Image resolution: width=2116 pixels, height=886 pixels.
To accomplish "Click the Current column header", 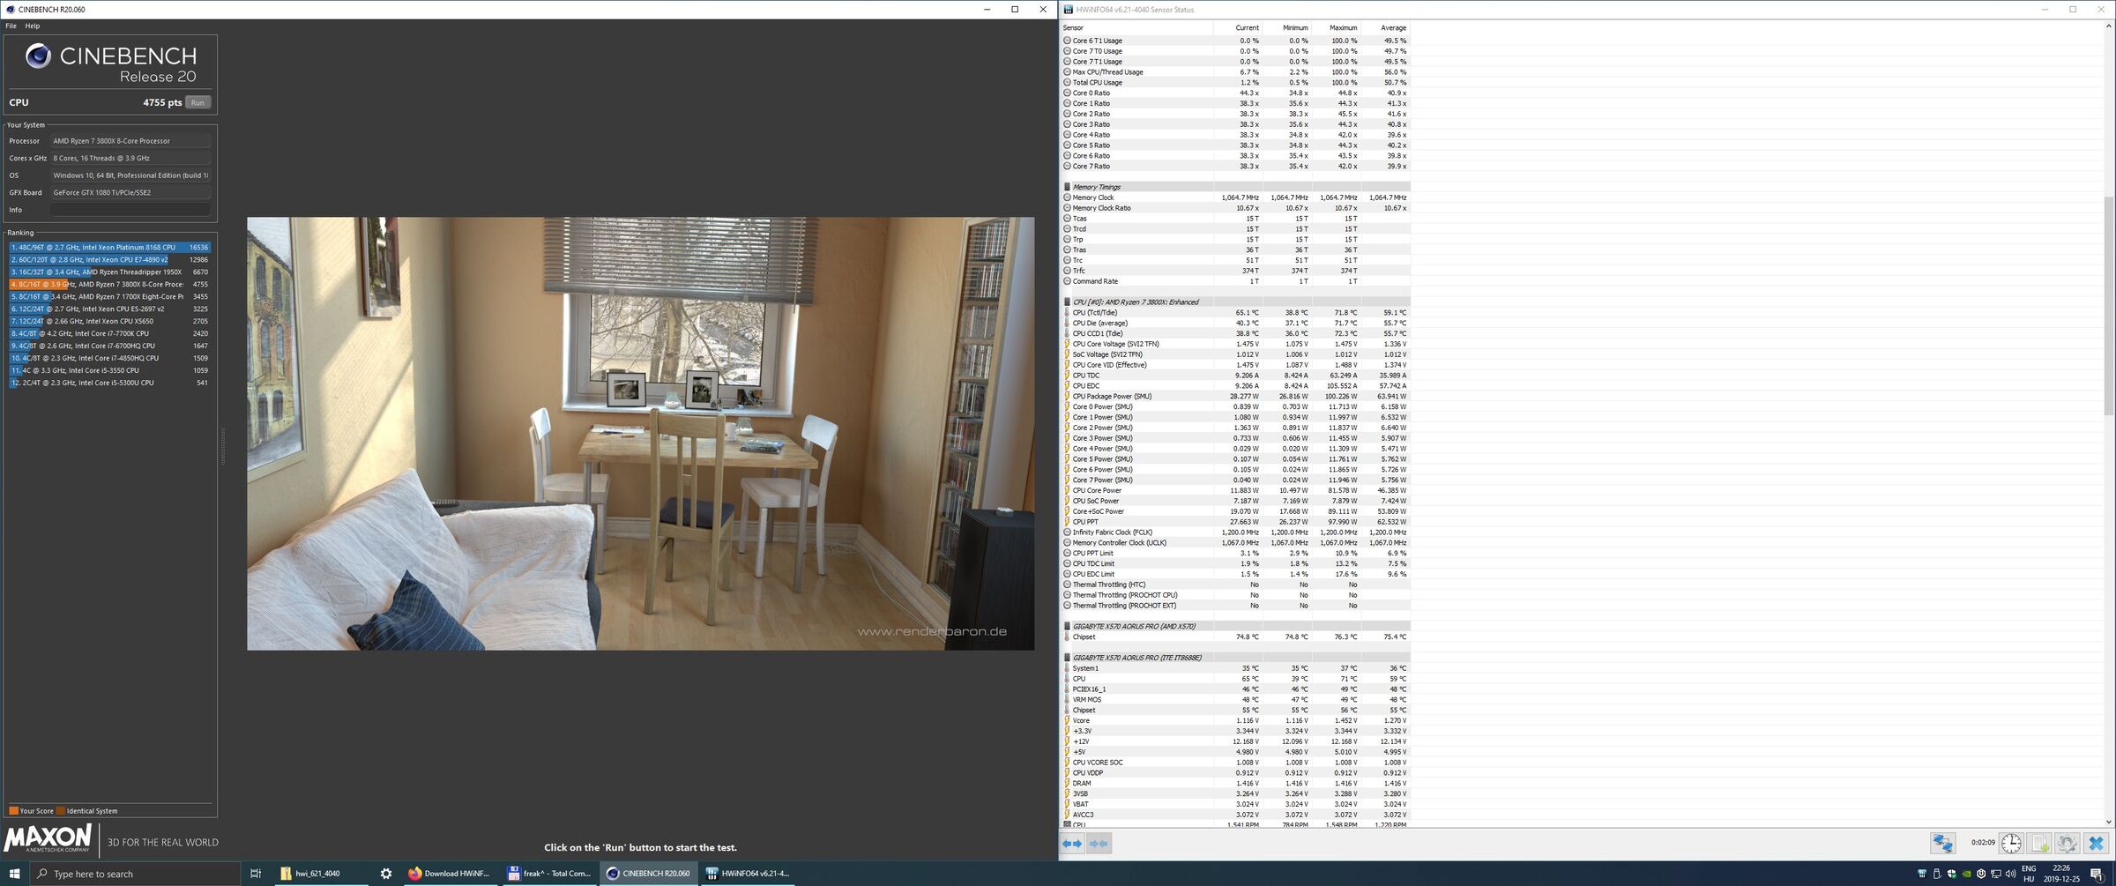I will tap(1236, 28).
